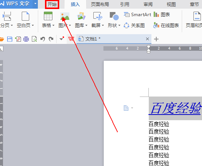
Task: Expand the 空白页 dropdown arrow
Action: (x=33, y=25)
